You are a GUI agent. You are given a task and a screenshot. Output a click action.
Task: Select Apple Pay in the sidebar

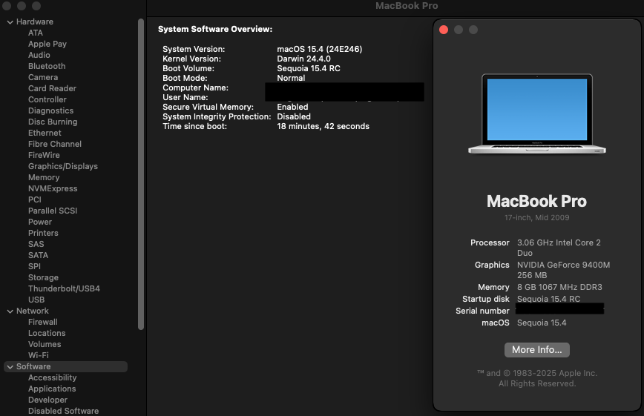47,44
